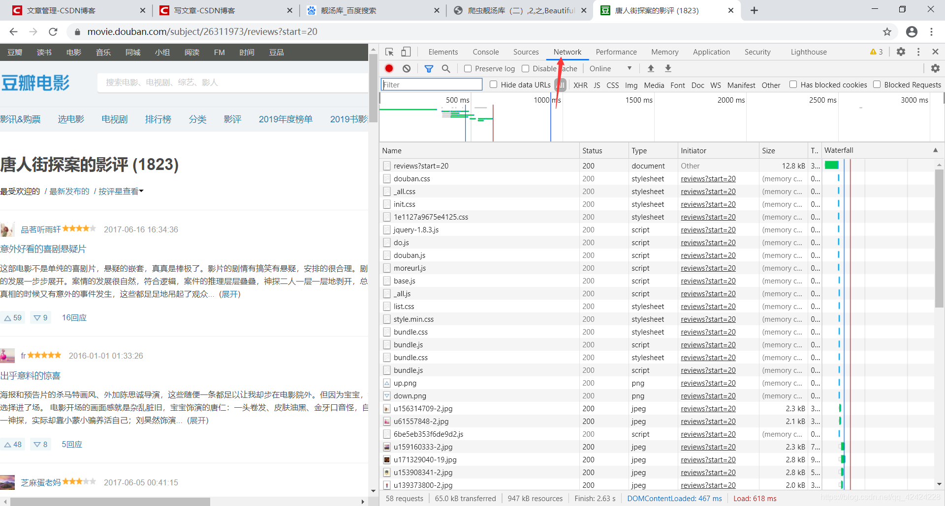Check Hide data URLs option
This screenshot has width=945, height=506.
(494, 84)
